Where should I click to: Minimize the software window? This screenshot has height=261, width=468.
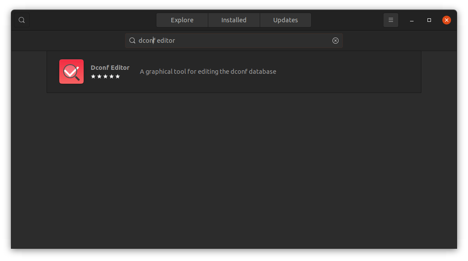[x=412, y=20]
